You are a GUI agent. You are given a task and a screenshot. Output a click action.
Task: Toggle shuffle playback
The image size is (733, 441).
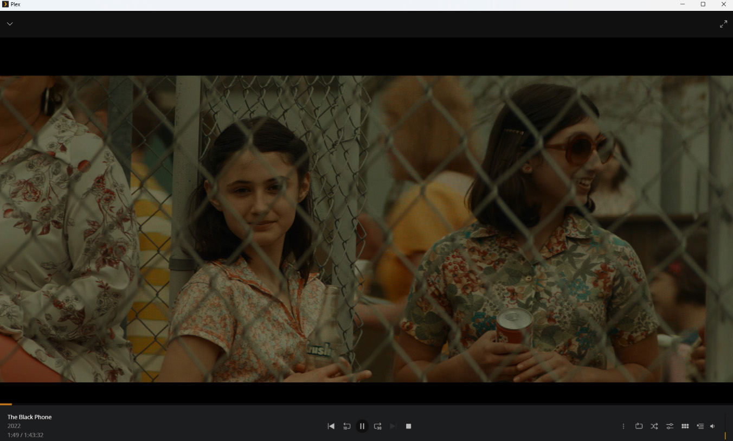pyautogui.click(x=654, y=426)
